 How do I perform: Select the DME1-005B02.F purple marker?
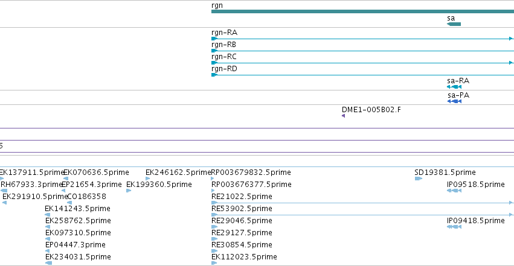click(343, 116)
